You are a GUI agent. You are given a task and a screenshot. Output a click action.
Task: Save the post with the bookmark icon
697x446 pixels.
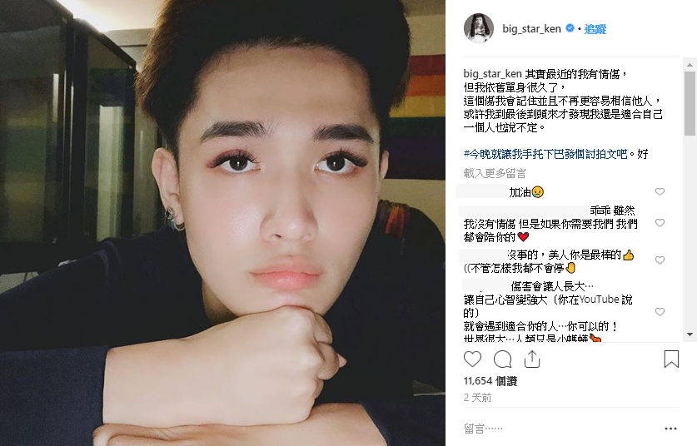coord(671,359)
